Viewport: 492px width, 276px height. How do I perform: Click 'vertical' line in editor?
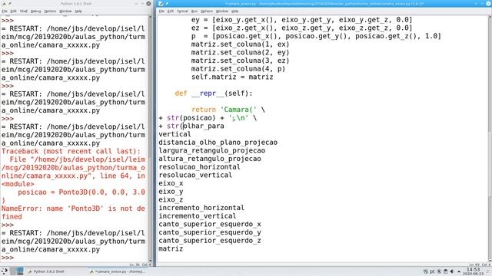pos(175,134)
